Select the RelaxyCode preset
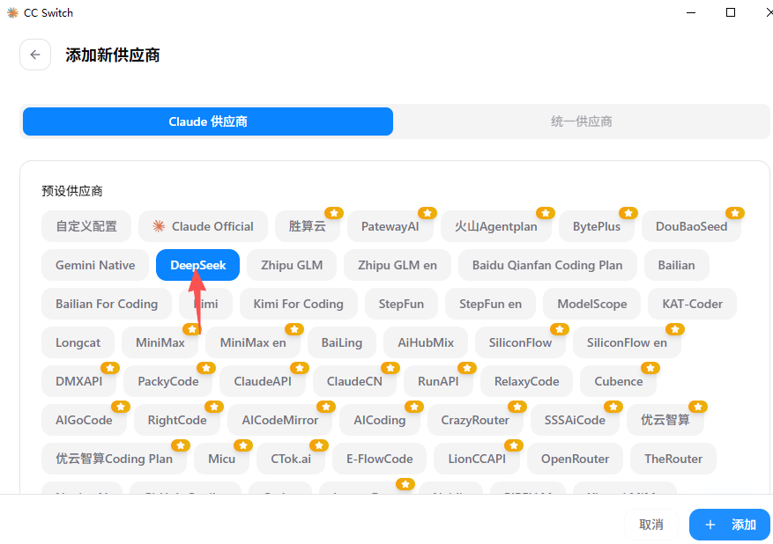Screen dimensions: 773x544 tap(526, 381)
